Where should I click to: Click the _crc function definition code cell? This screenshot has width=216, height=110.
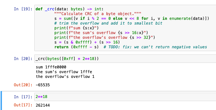tap(125, 28)
